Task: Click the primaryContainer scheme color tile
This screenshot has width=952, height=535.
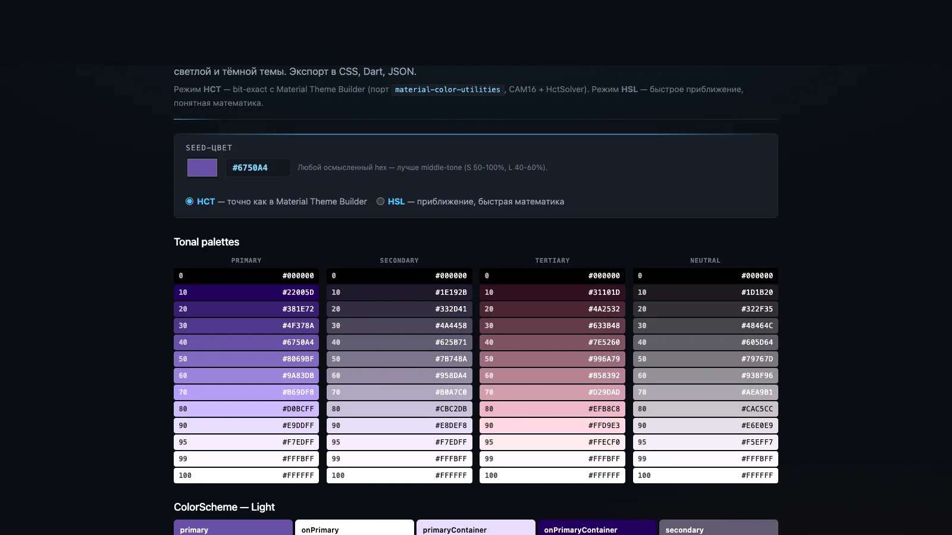Action: tap(476, 528)
